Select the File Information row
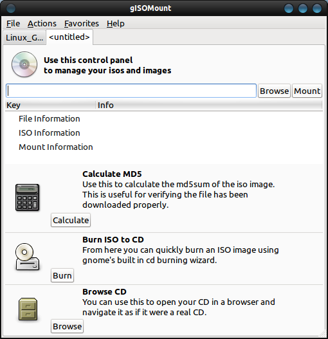 point(164,119)
